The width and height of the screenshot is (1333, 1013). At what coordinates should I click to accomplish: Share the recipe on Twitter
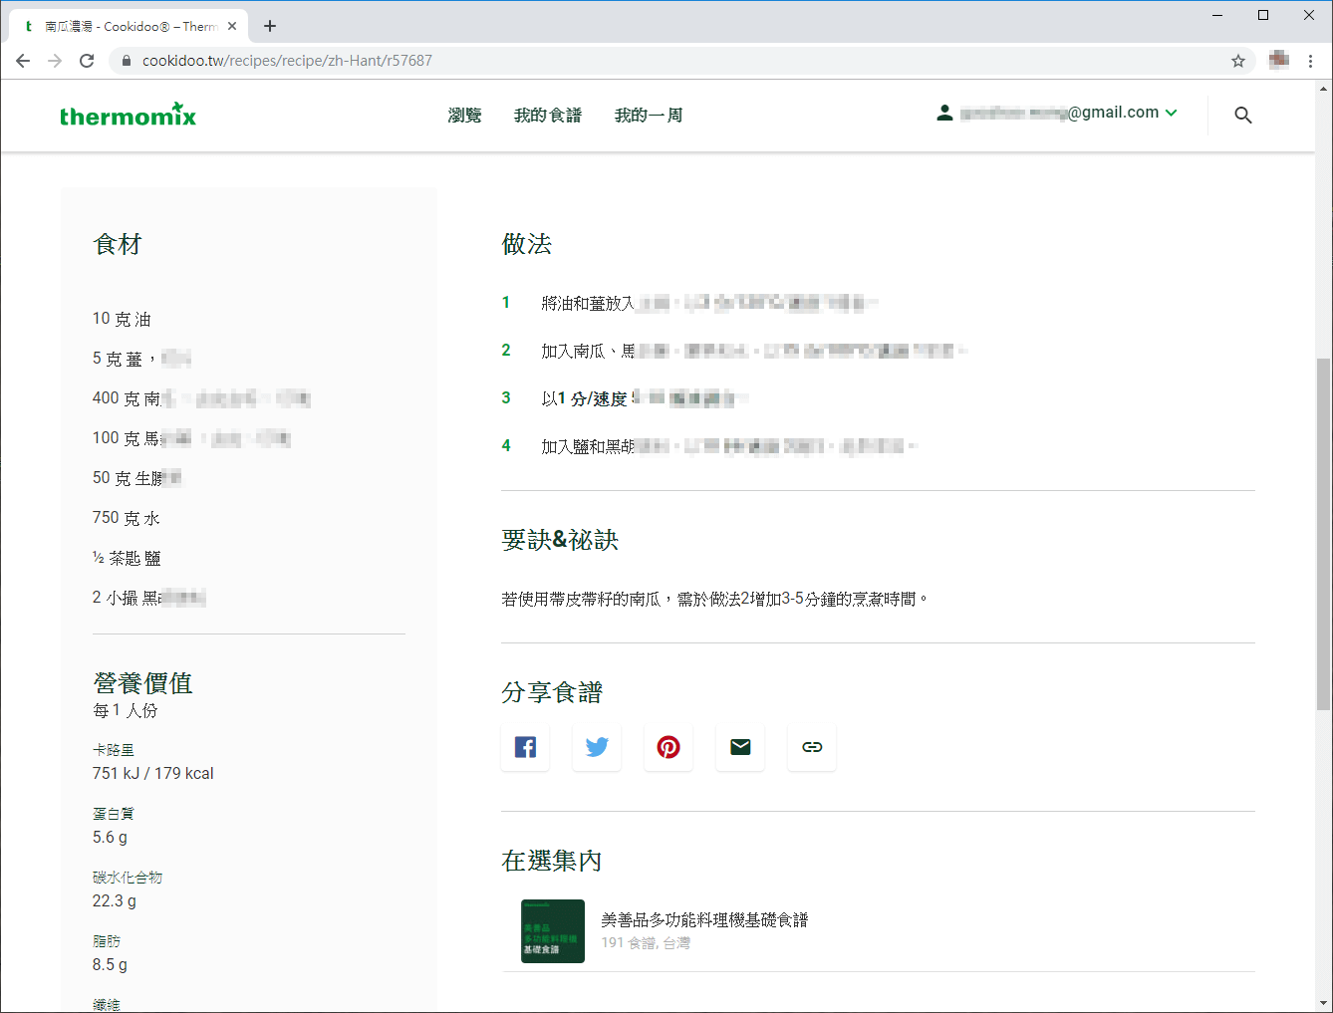(x=597, y=746)
